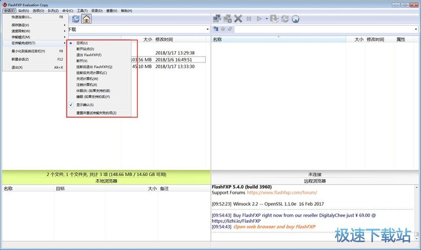Click Open web browser and buy FlashFXP
Image resolution: width=421 pixels, height=250 pixels.
[x=274, y=227]
